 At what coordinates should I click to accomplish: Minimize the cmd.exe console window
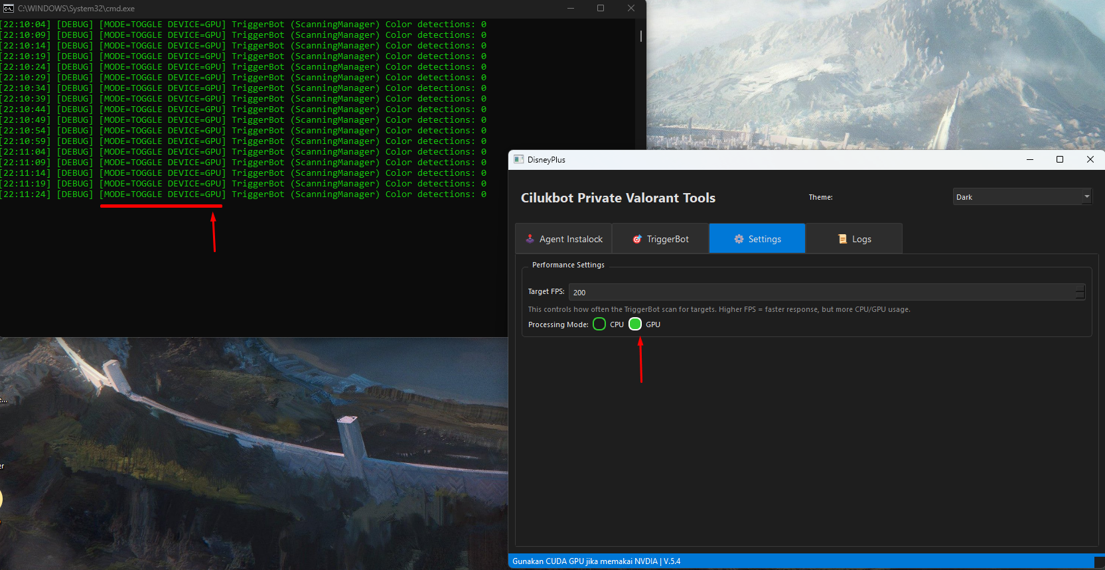pyautogui.click(x=570, y=9)
